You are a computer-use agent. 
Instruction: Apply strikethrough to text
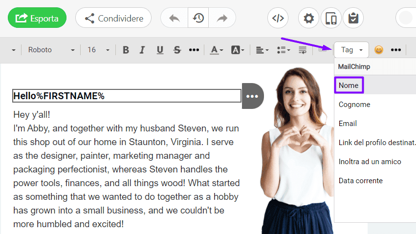point(177,50)
